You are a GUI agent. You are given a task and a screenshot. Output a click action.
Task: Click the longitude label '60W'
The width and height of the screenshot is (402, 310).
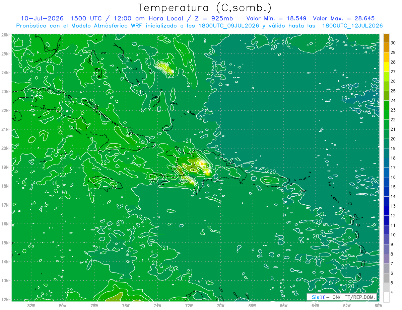(378, 305)
